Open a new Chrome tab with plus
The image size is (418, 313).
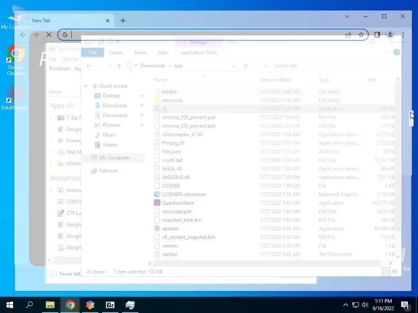(123, 20)
